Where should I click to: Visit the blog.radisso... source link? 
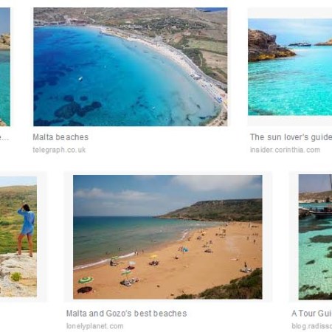(312, 326)
